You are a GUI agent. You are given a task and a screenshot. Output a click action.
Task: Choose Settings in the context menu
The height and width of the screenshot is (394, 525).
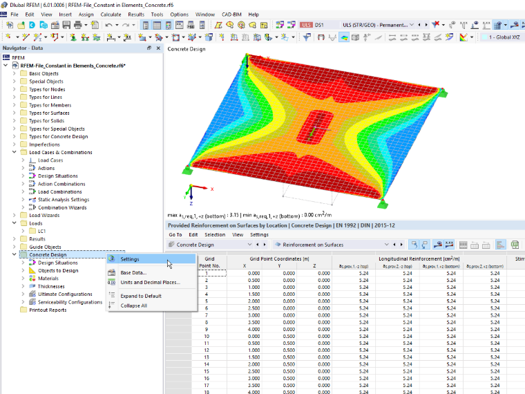151,259
